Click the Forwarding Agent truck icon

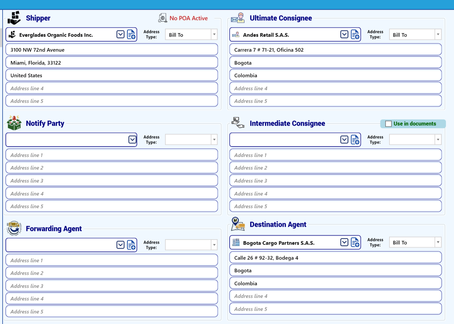[14, 228]
